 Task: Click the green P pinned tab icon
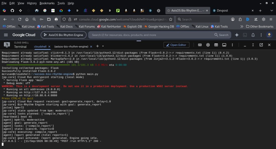(x=118, y=11)
